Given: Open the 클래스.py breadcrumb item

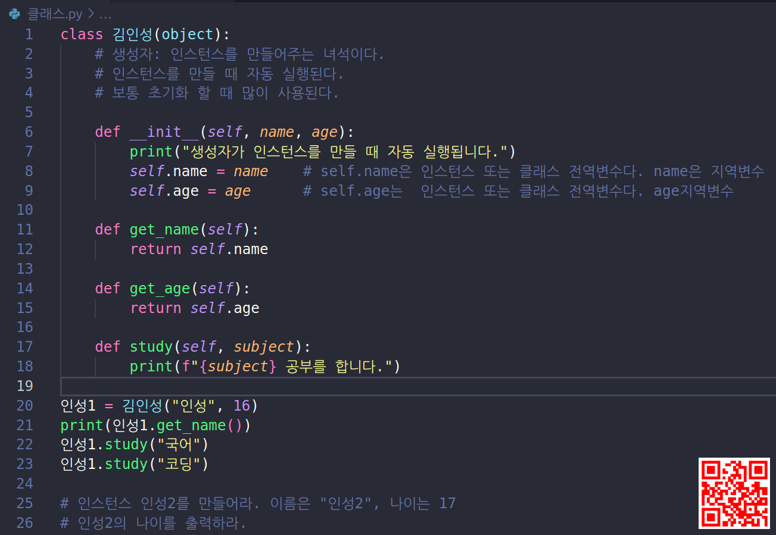Looking at the screenshot, I should (55, 13).
